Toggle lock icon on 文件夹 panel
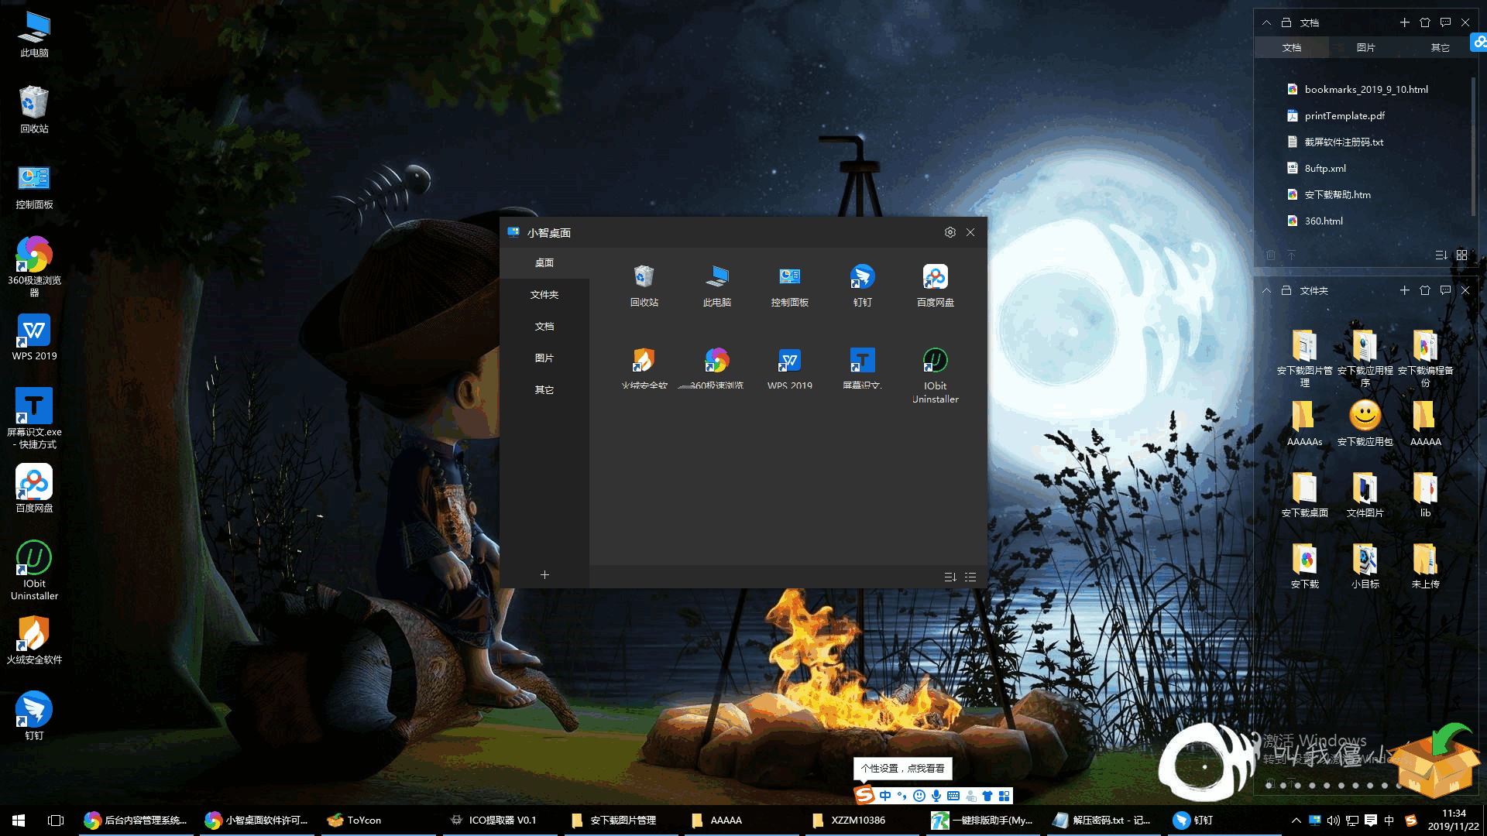This screenshot has height=836, width=1487. (1286, 290)
